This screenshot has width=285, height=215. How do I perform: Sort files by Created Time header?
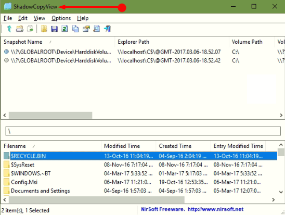[183, 146]
